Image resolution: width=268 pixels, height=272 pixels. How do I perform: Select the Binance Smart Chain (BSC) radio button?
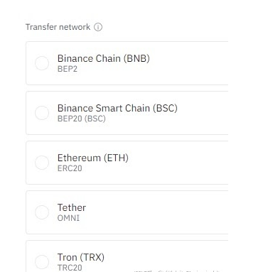click(42, 113)
